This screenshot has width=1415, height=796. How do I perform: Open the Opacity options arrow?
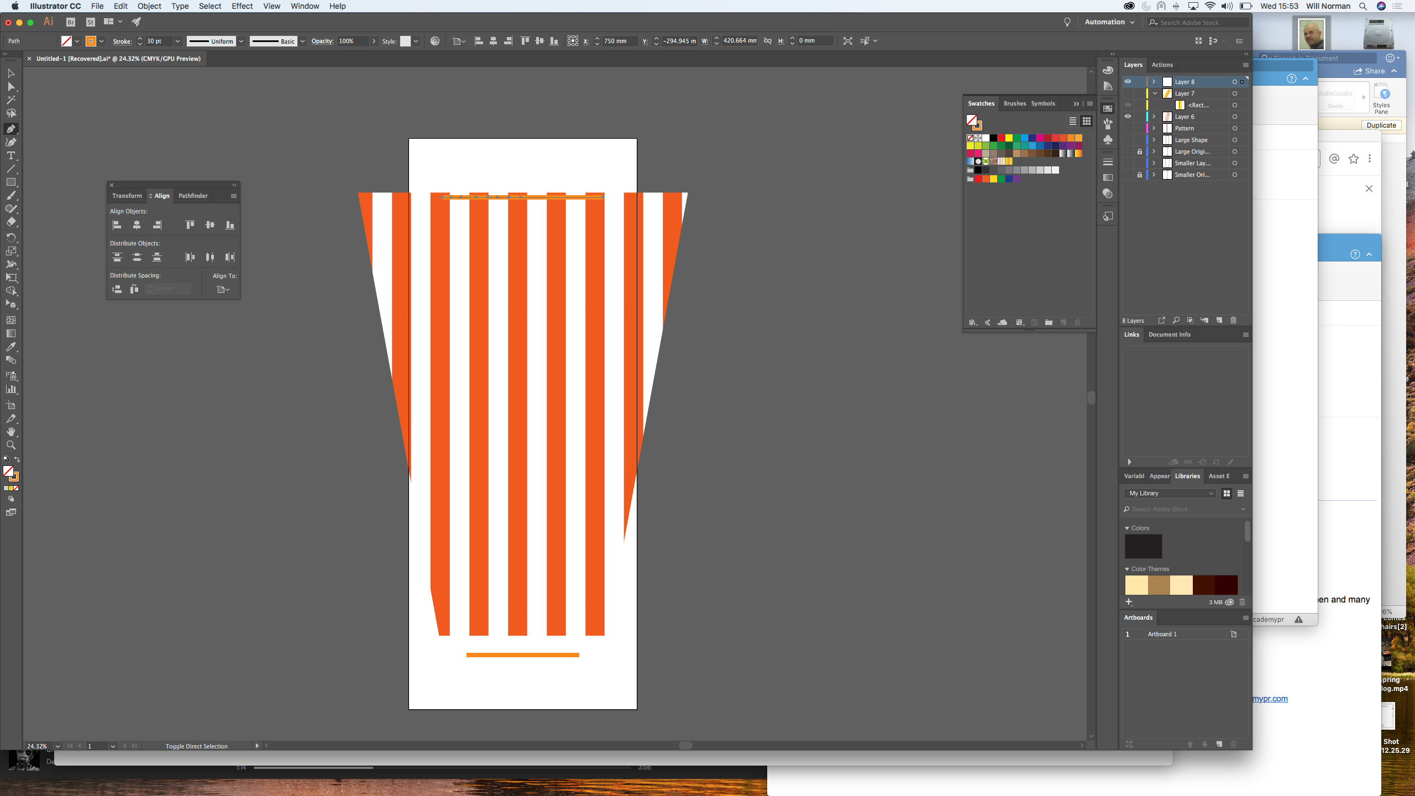374,41
